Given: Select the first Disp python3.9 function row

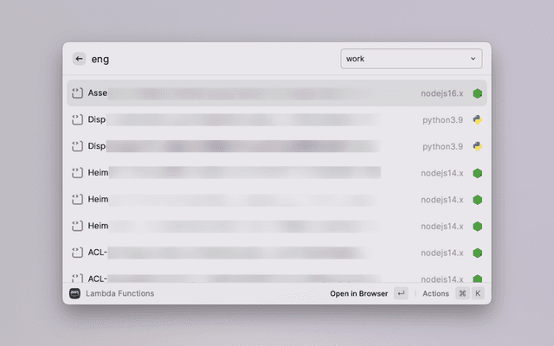Looking at the screenshot, I should click(x=260, y=119).
